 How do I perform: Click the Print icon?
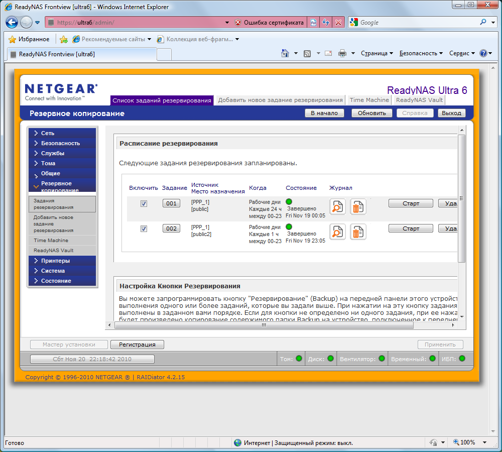tap(342, 53)
